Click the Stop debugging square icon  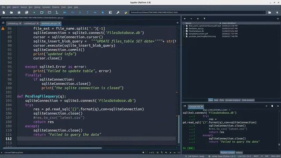click(103, 12)
